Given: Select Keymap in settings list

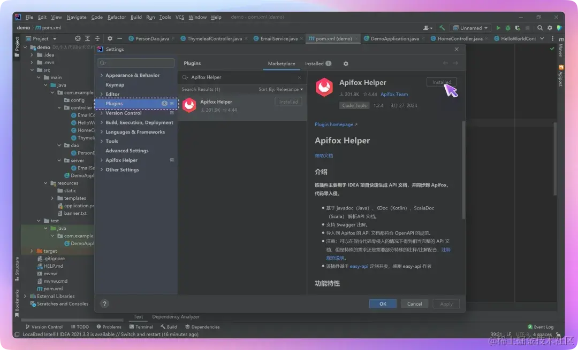Looking at the screenshot, I should (115, 84).
